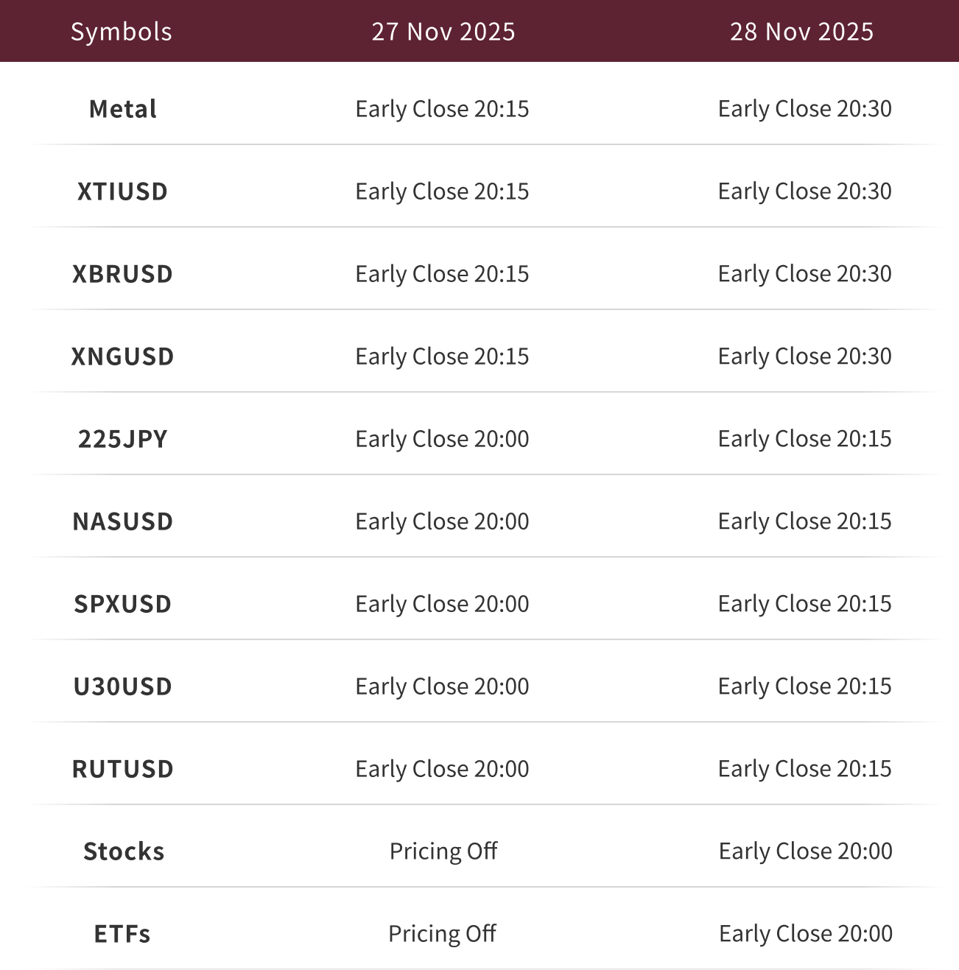Click the SPXUSD symbol label
This screenshot has width=959, height=970.
click(x=123, y=604)
